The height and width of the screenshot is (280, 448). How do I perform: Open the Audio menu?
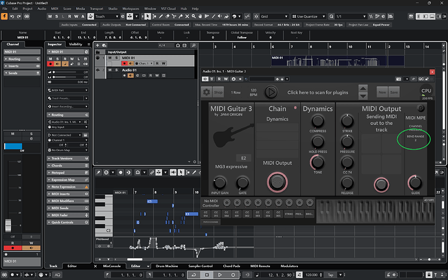pos(42,8)
